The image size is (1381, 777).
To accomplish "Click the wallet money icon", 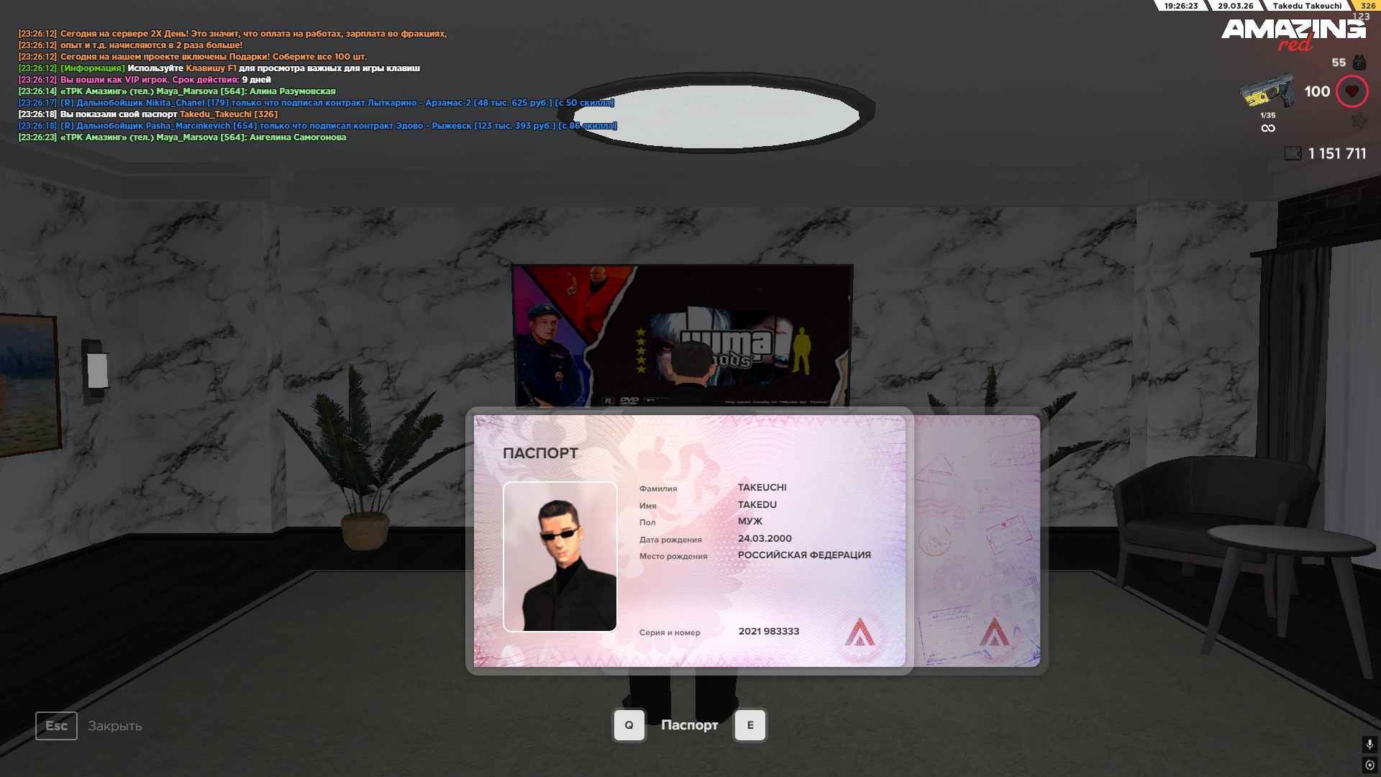I will [x=1293, y=153].
